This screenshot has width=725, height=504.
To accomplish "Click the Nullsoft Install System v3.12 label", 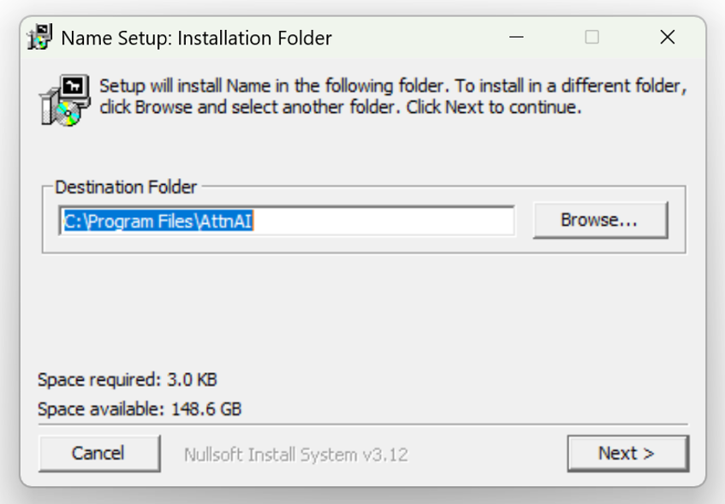I will pyautogui.click(x=296, y=454).
